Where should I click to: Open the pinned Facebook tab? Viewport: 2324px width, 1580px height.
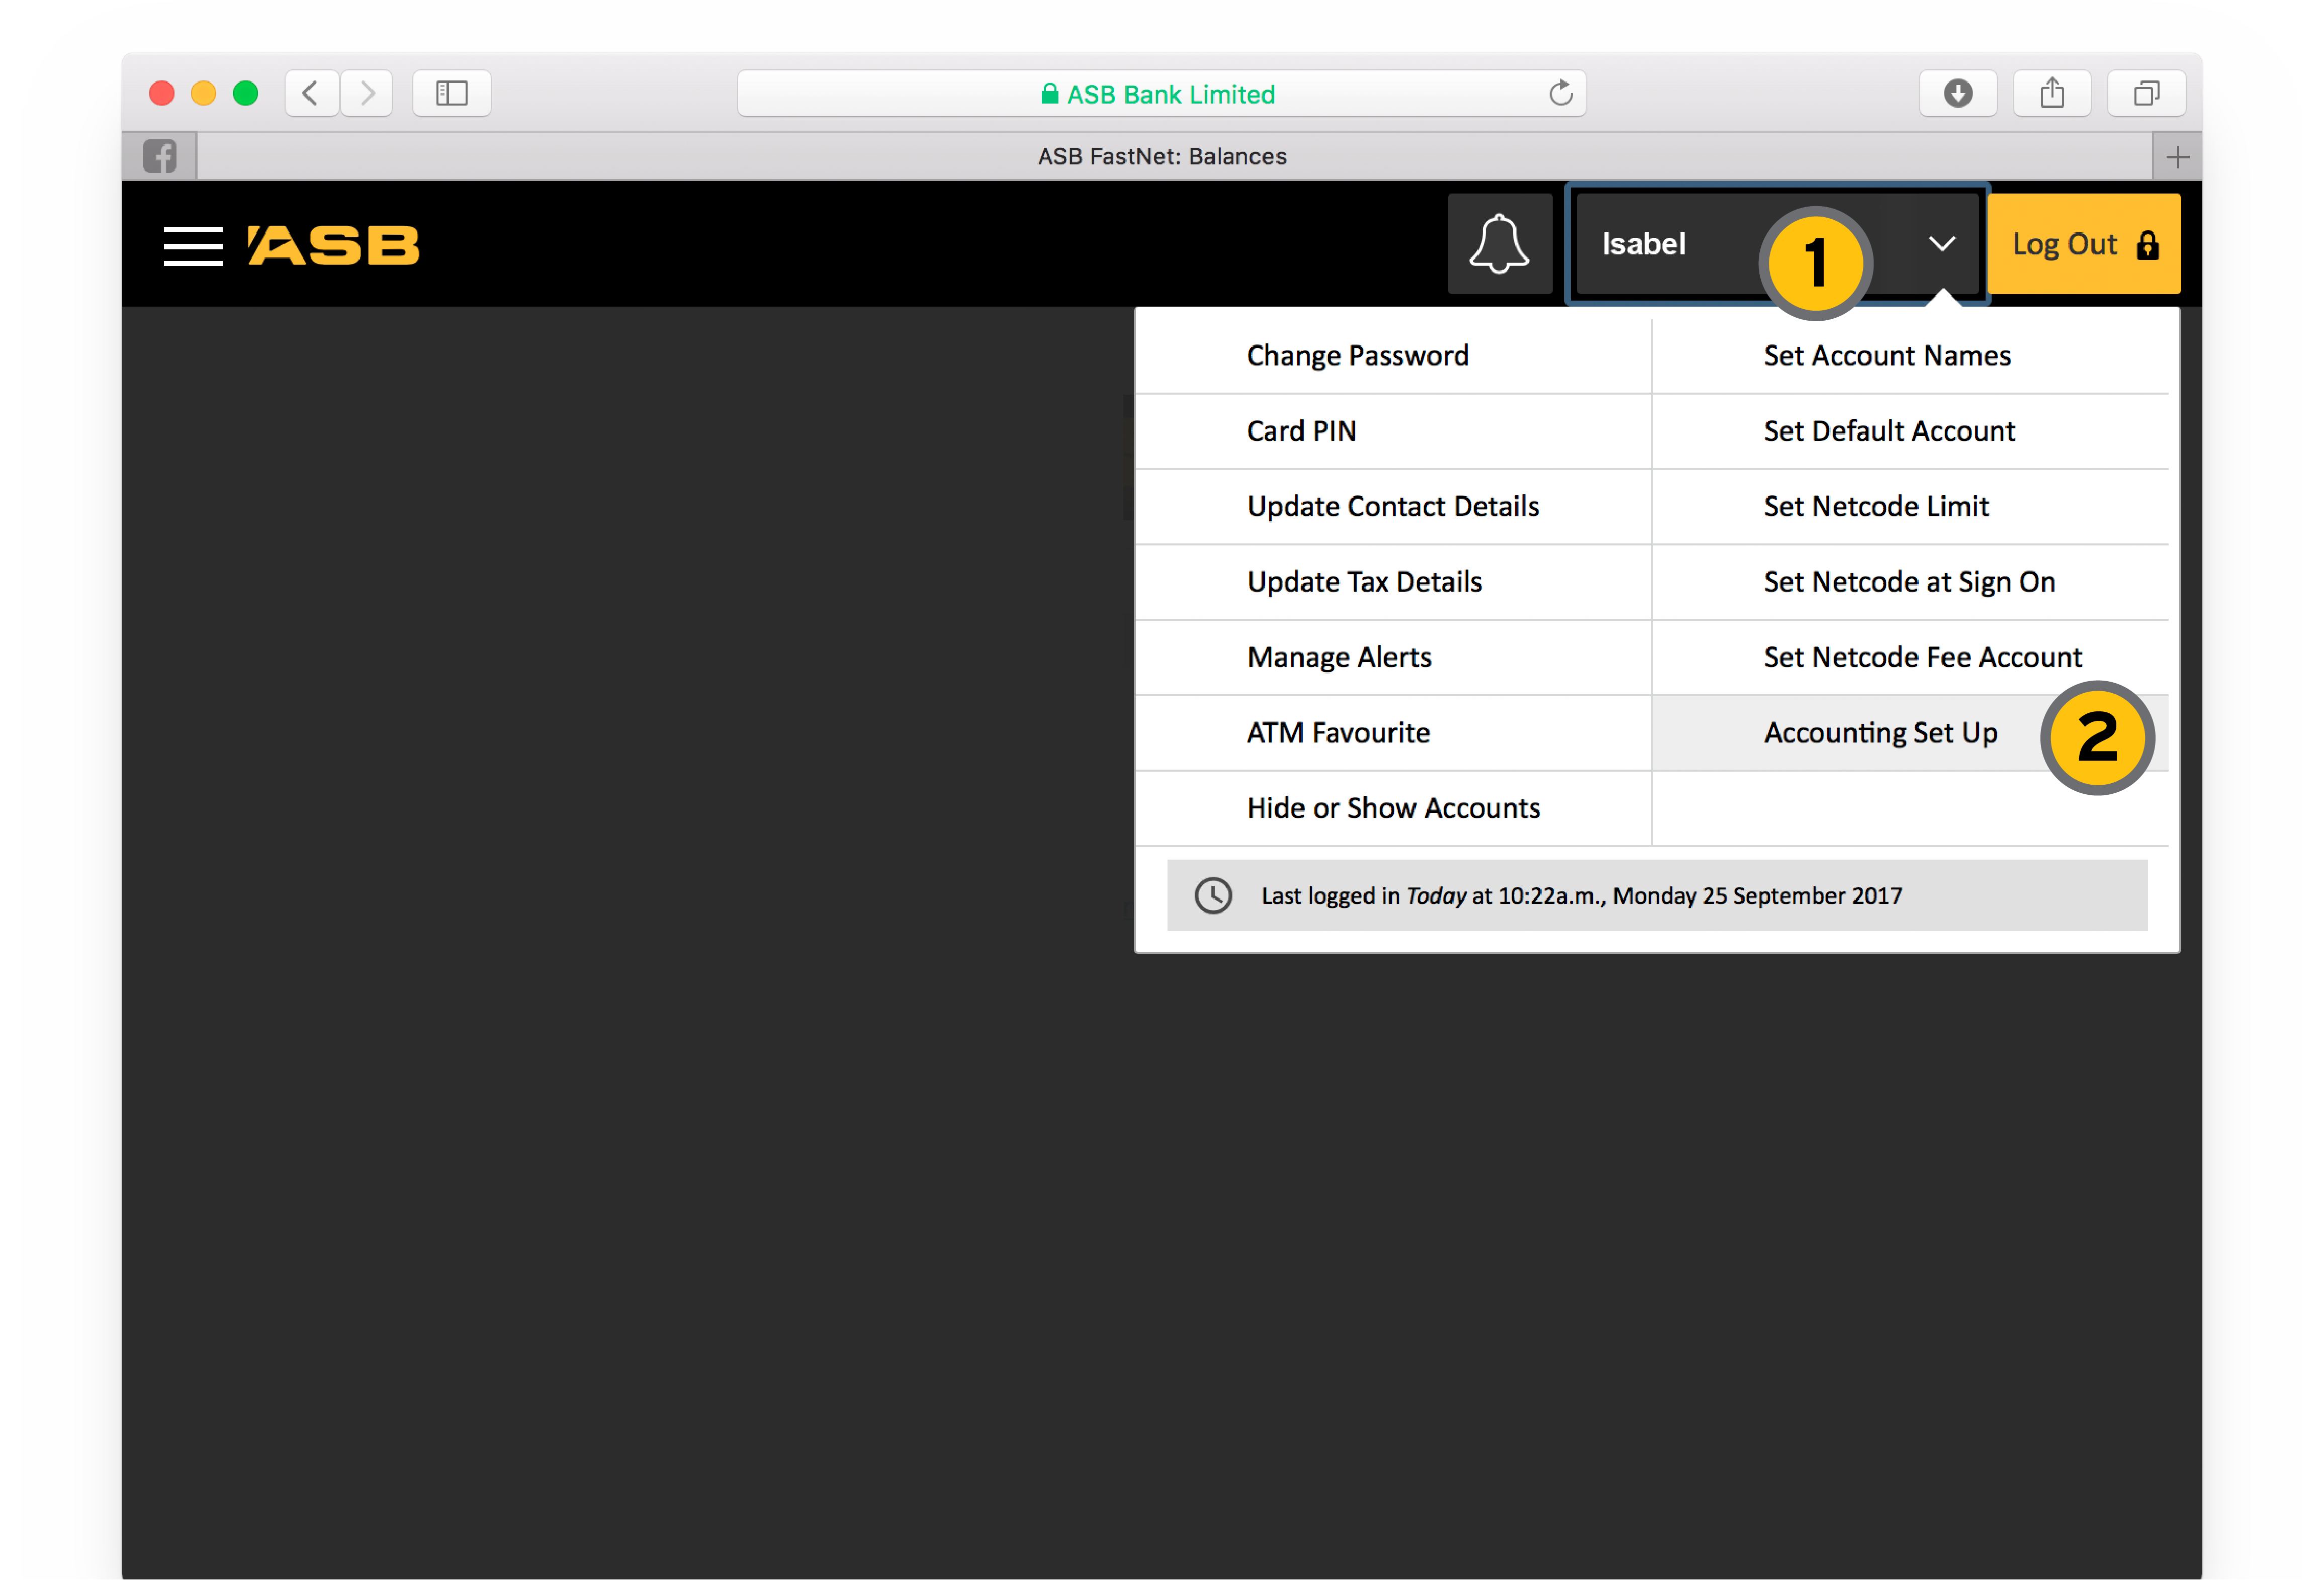coord(160,157)
